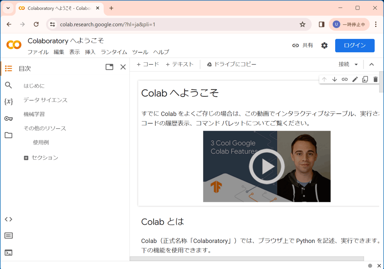Image resolution: width=384 pixels, height=269 pixels.
Task: Pop out the table of contents panel
Action: point(109,67)
